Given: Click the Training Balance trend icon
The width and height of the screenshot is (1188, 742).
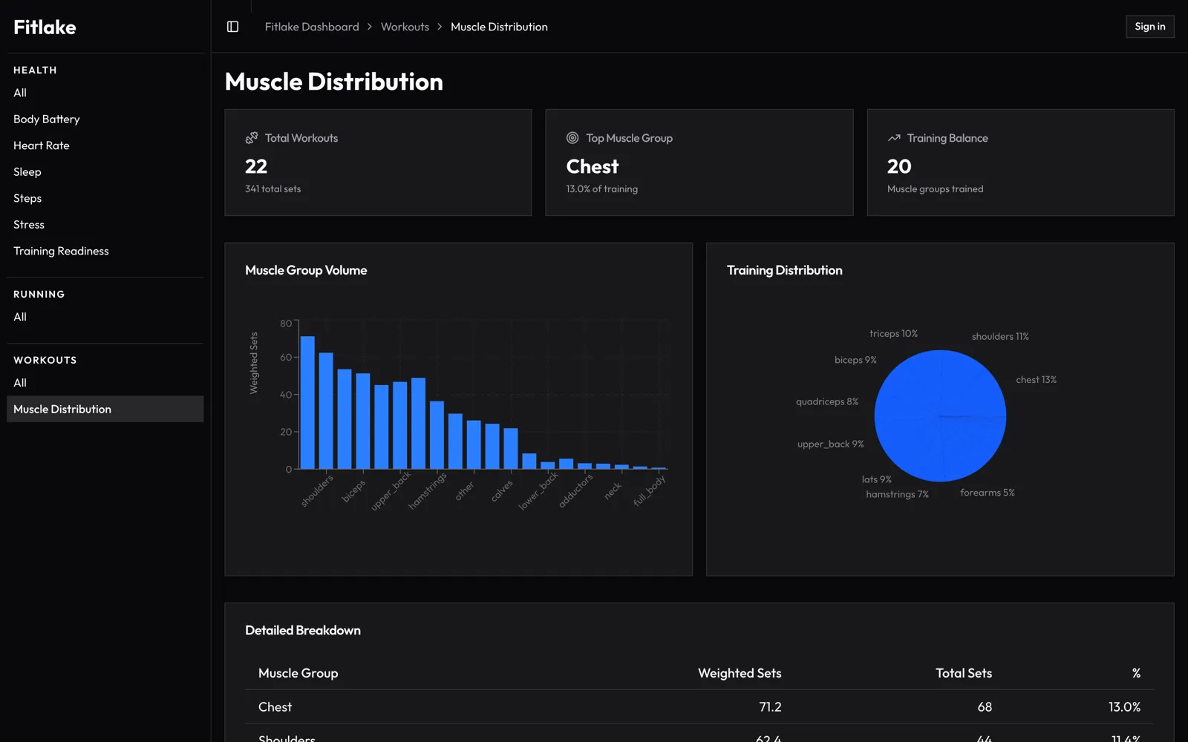Looking at the screenshot, I should point(894,138).
